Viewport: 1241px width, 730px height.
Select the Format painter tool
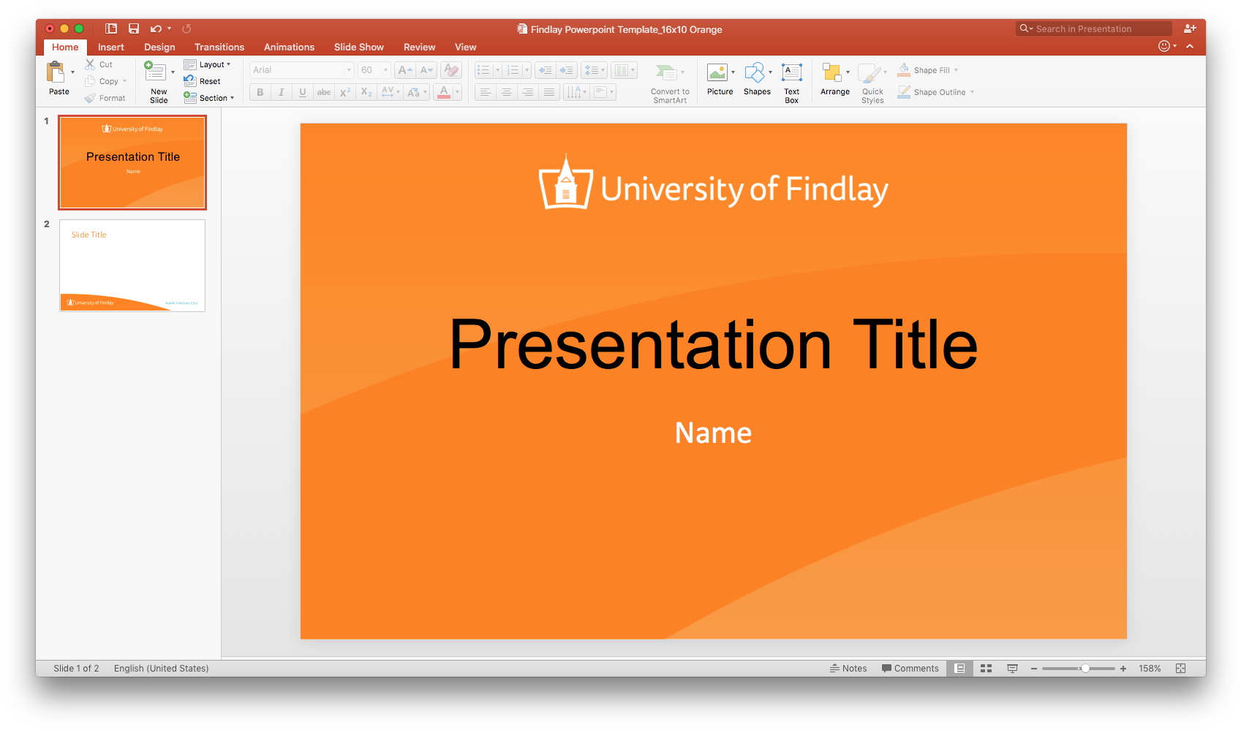[106, 97]
